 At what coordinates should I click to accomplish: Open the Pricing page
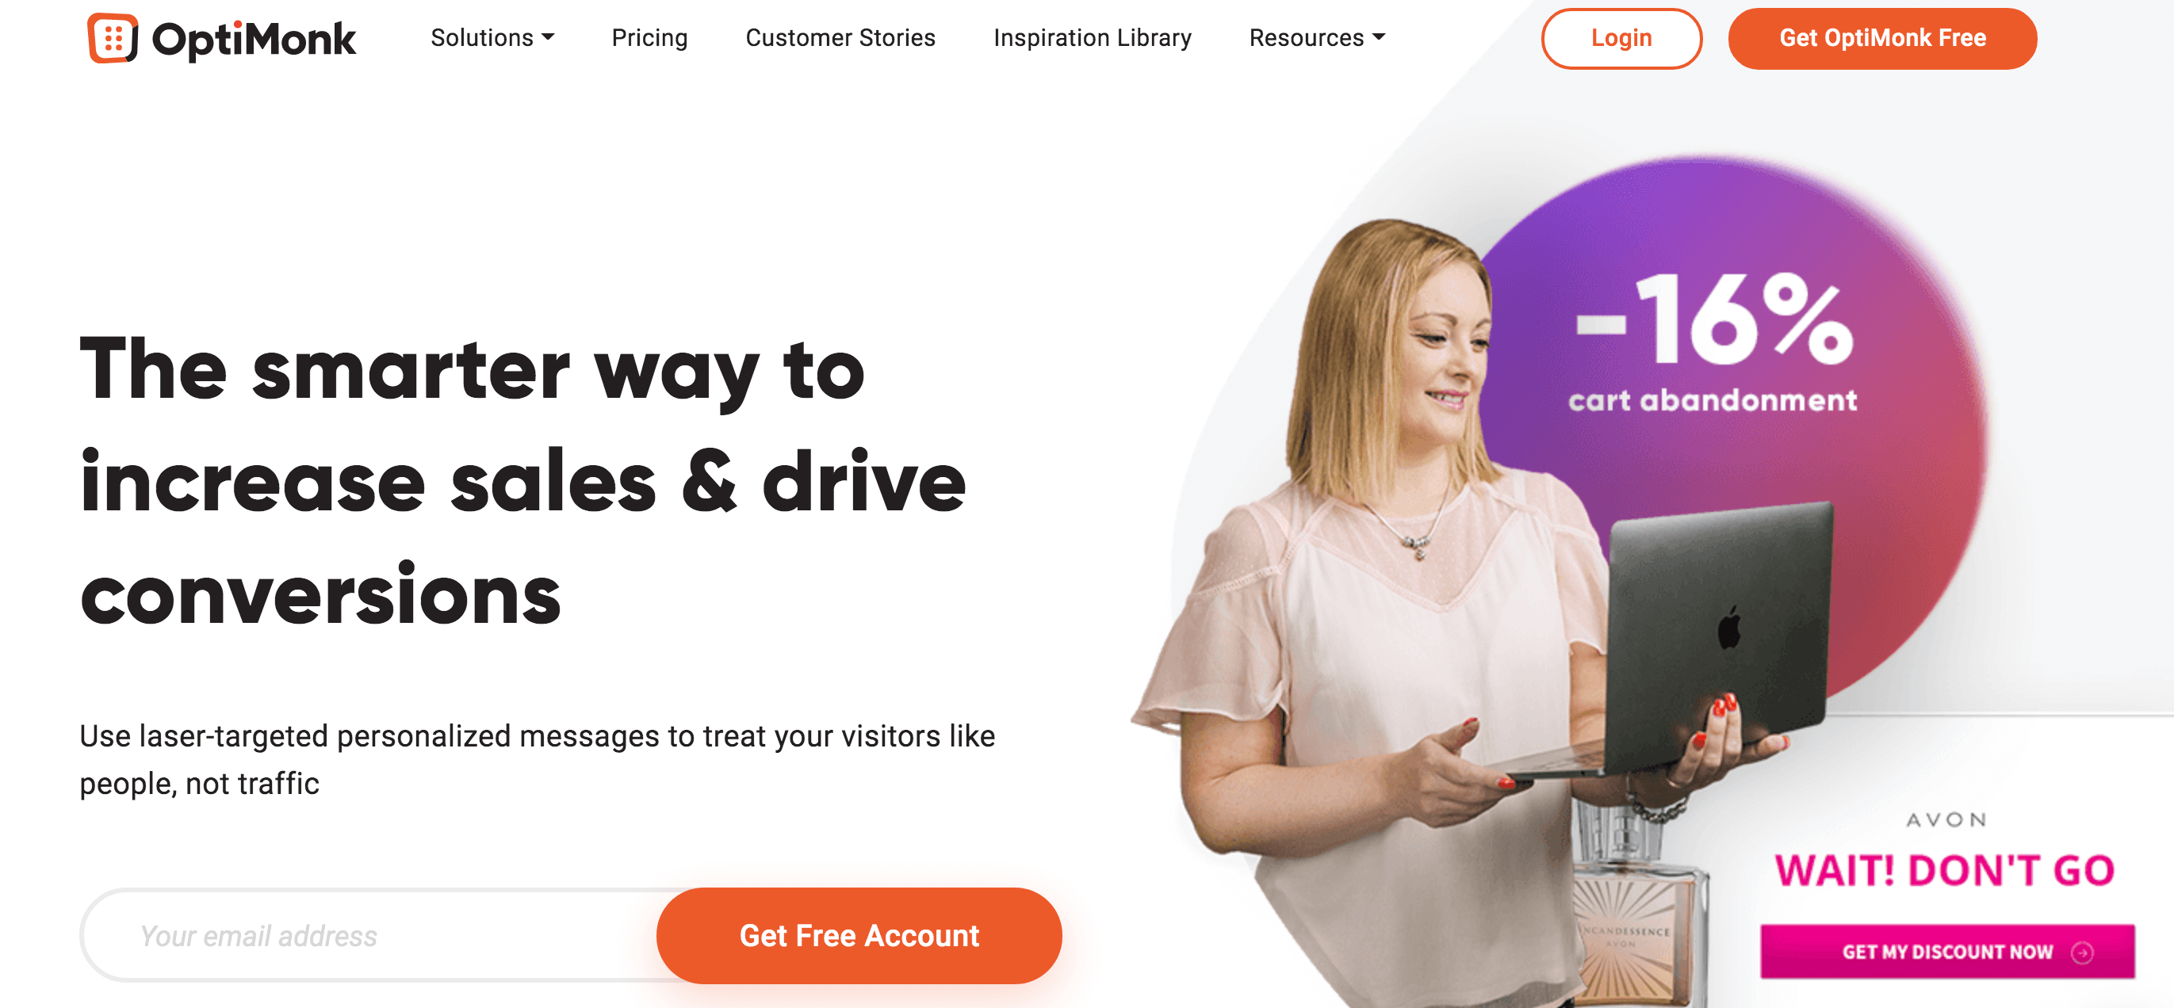pos(649,38)
